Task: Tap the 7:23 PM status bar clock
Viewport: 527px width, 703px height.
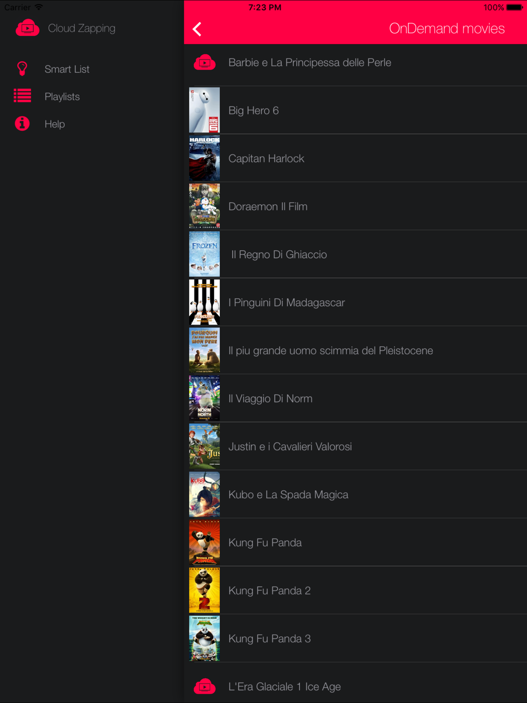Action: tap(265, 7)
